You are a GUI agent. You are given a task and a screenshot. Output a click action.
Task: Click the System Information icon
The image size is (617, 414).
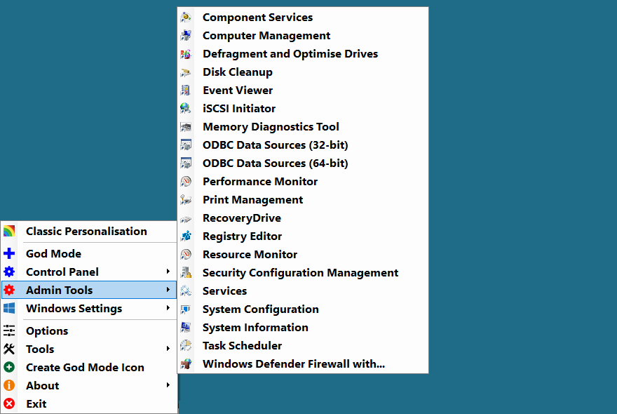click(186, 327)
